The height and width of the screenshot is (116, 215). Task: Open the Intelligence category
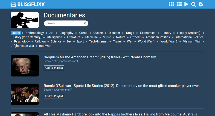(54, 37)
